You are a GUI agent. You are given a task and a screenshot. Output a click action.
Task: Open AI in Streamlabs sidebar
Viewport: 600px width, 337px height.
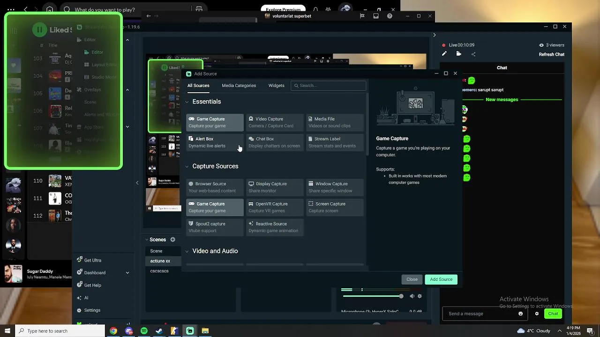tap(82, 298)
